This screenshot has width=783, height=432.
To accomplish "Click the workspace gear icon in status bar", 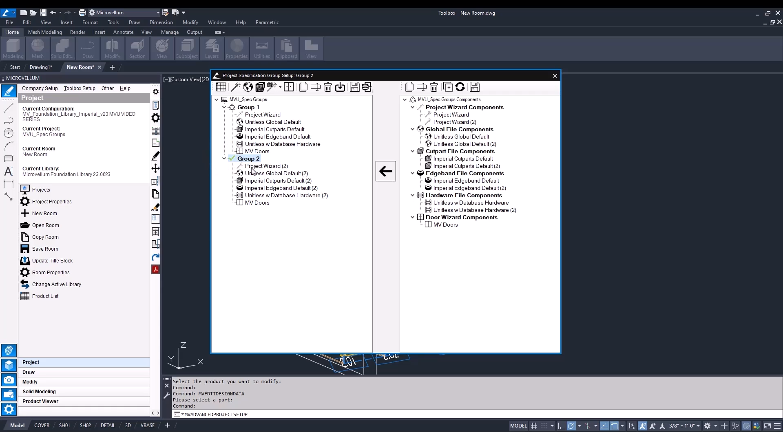I will pyautogui.click(x=708, y=425).
